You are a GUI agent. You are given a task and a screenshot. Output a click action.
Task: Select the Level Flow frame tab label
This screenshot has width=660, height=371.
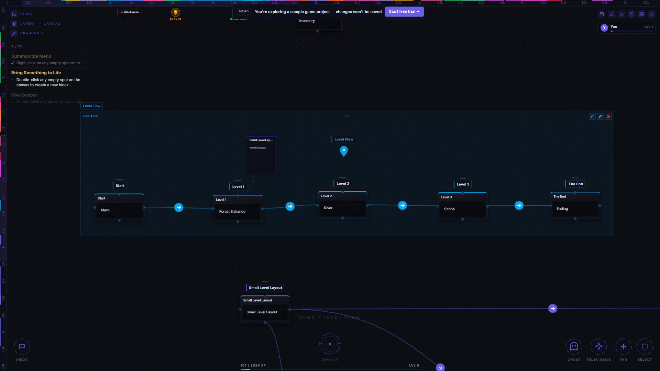click(x=92, y=106)
